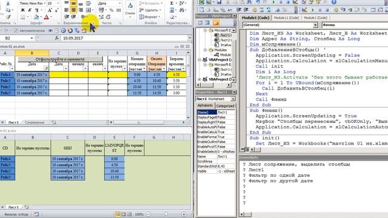The width and height of the screenshot is (388, 218).
Task: Increase font size with the large A icon
Action: [x=50, y=10]
